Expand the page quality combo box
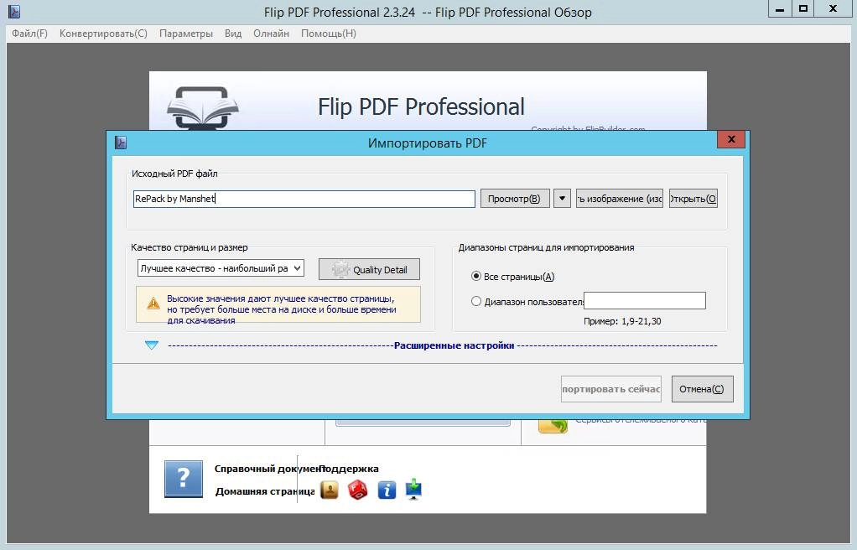The height and width of the screenshot is (550, 857). pyautogui.click(x=221, y=268)
